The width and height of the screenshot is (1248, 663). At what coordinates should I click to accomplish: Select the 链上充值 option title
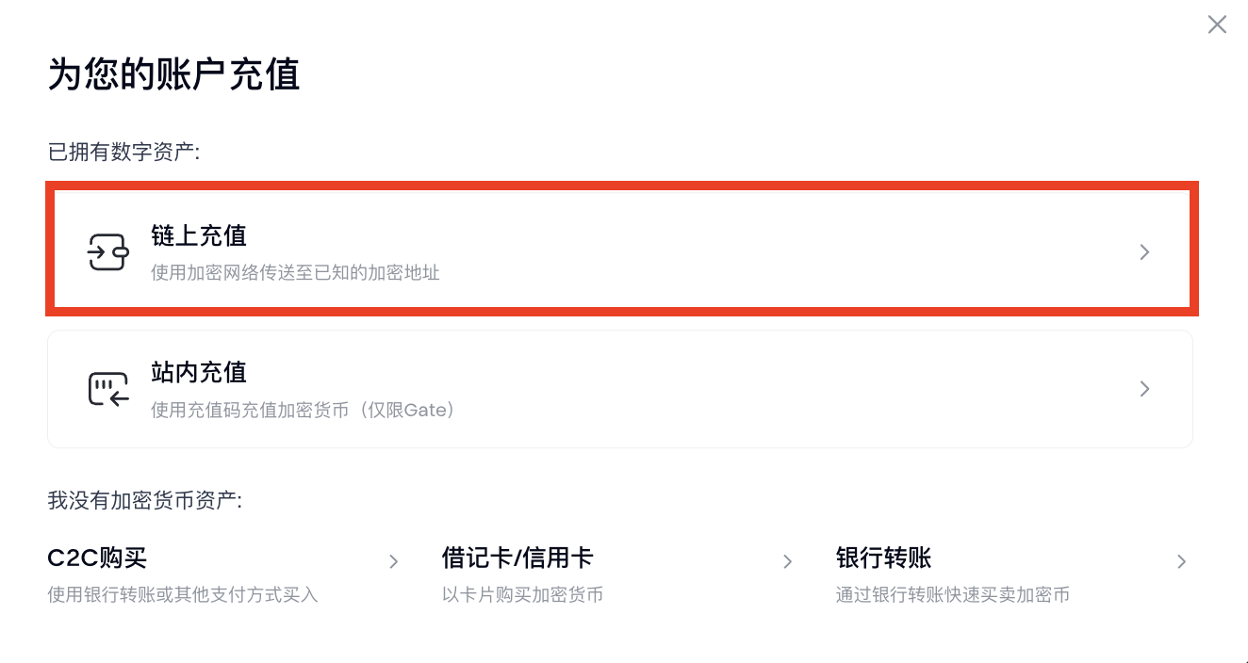click(x=198, y=235)
